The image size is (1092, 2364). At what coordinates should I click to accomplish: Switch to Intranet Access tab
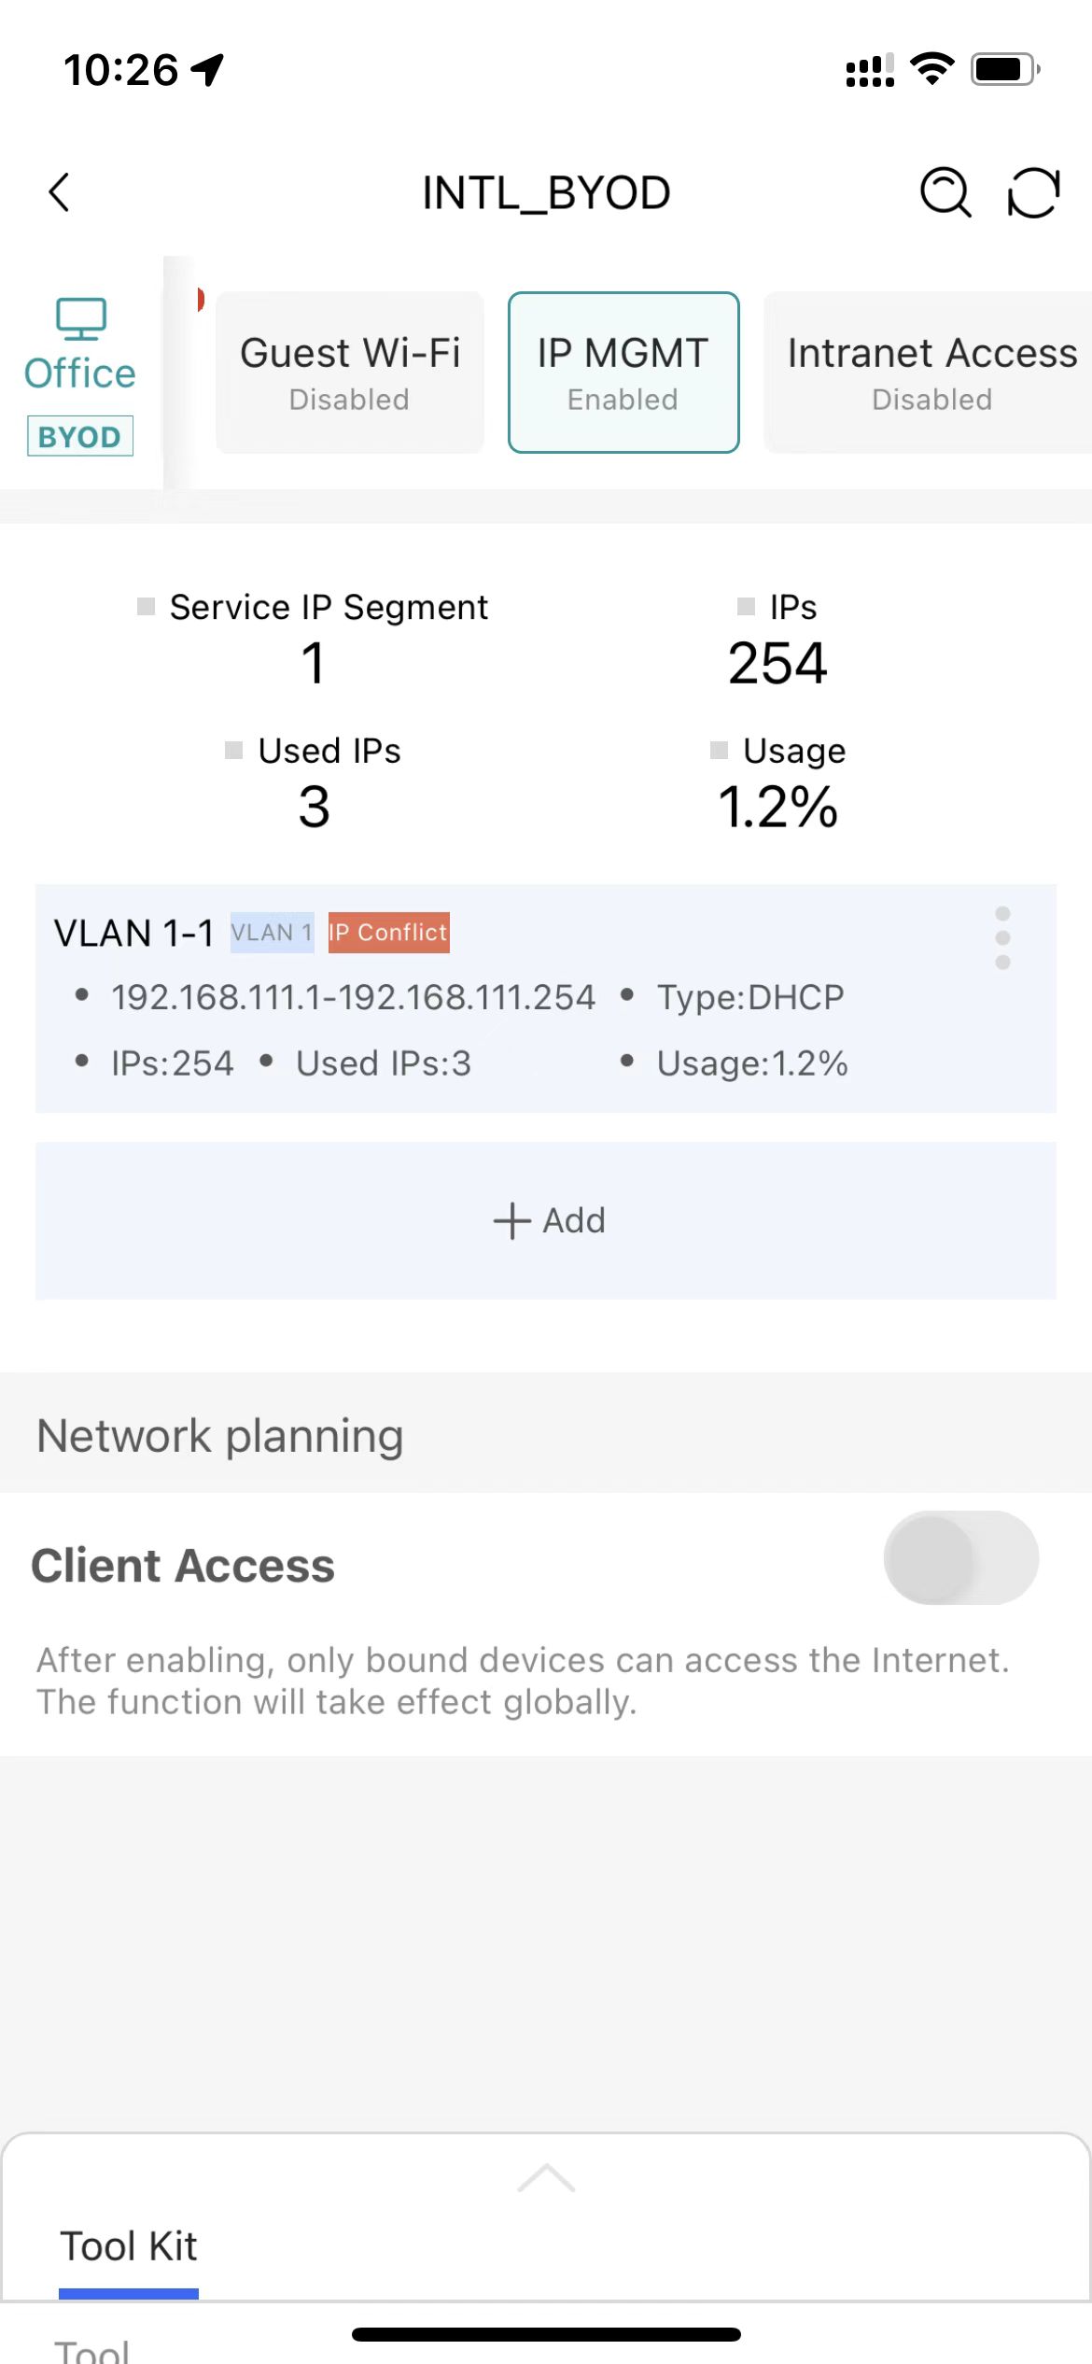(x=931, y=373)
